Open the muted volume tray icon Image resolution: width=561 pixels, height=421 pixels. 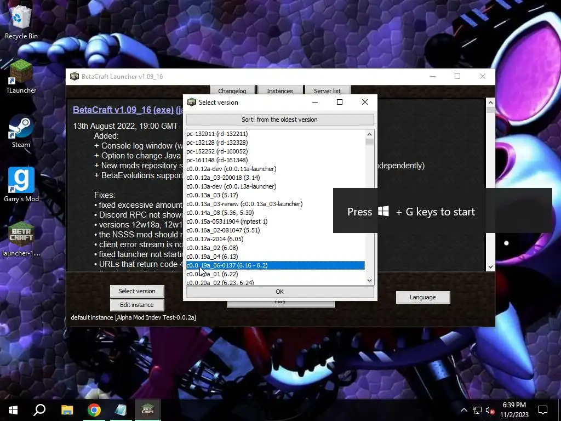click(x=490, y=410)
